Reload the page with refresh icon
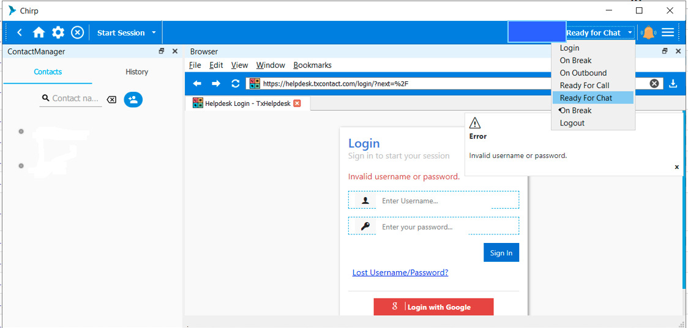This screenshot has width=688, height=328. point(236,84)
